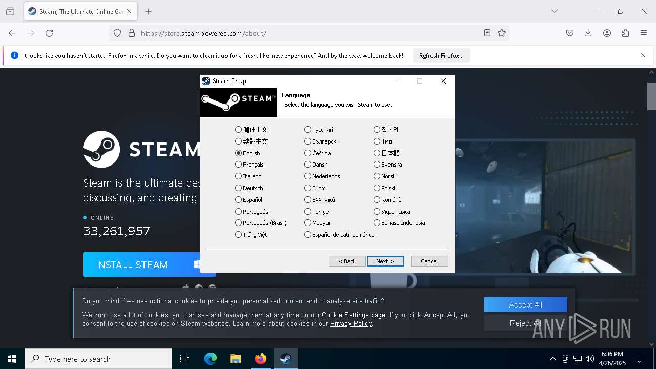
Task: Reload the page with the refresh icon
Action: tap(49, 33)
